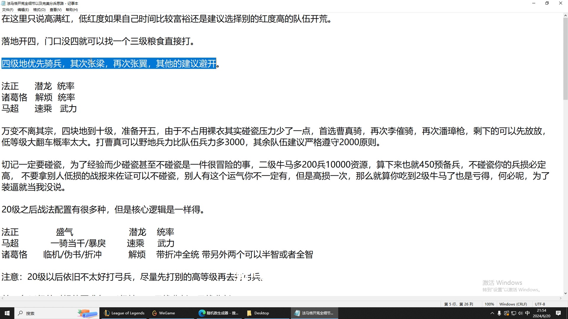Viewport: 568px width, 319px height.
Task: Click the word 盛气 in the 法正 row
Action: (x=64, y=232)
